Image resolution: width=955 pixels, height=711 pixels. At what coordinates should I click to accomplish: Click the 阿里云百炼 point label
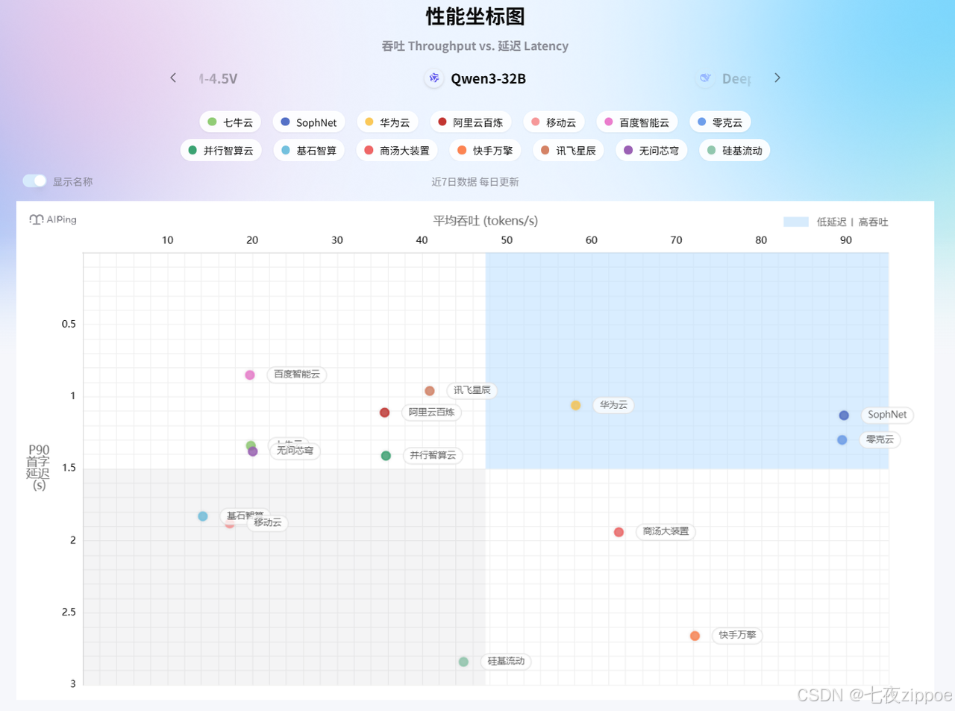click(431, 412)
